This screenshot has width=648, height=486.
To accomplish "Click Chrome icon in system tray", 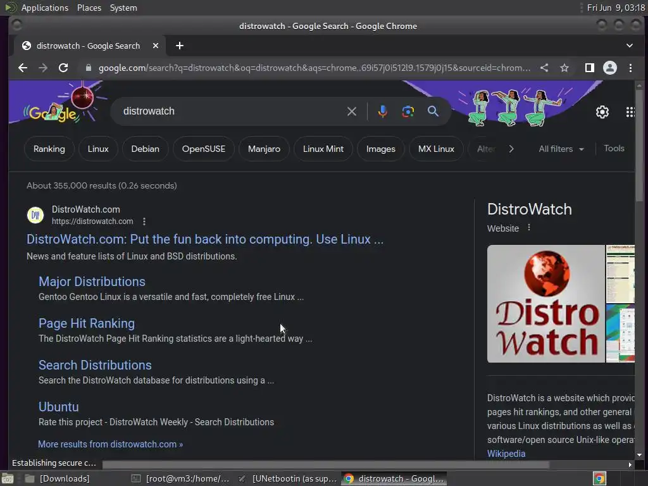I will tap(600, 478).
